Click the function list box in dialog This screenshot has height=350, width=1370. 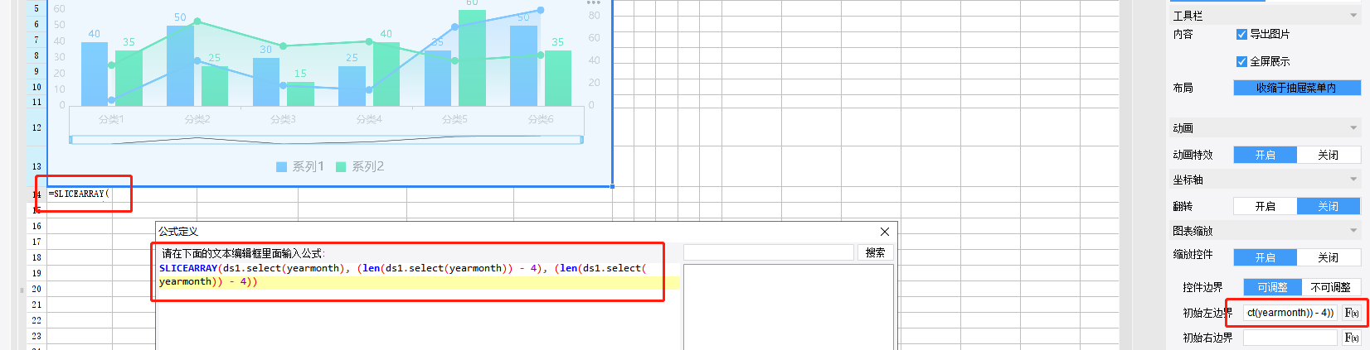click(x=788, y=307)
